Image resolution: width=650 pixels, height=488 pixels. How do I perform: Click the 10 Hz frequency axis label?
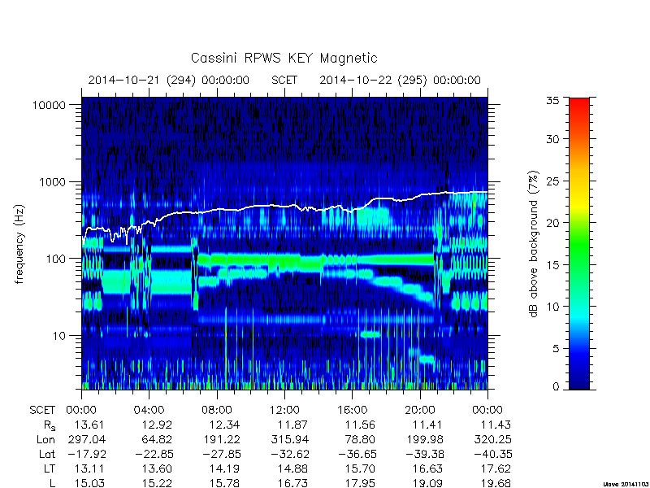click(x=59, y=336)
